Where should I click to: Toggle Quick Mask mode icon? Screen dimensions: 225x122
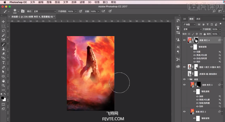tap(3, 104)
